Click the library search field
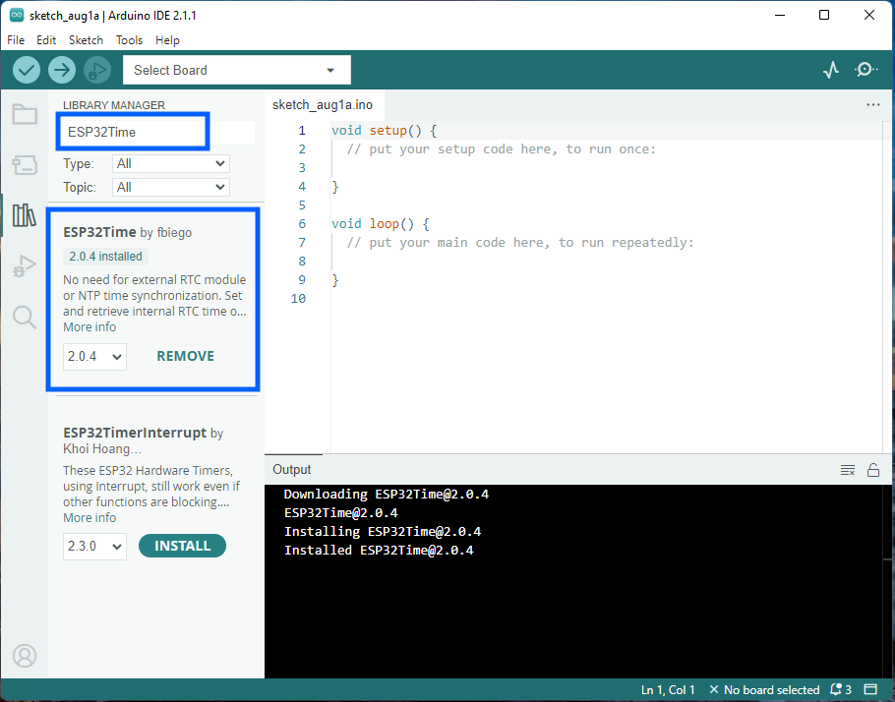The image size is (895, 702). (x=133, y=132)
